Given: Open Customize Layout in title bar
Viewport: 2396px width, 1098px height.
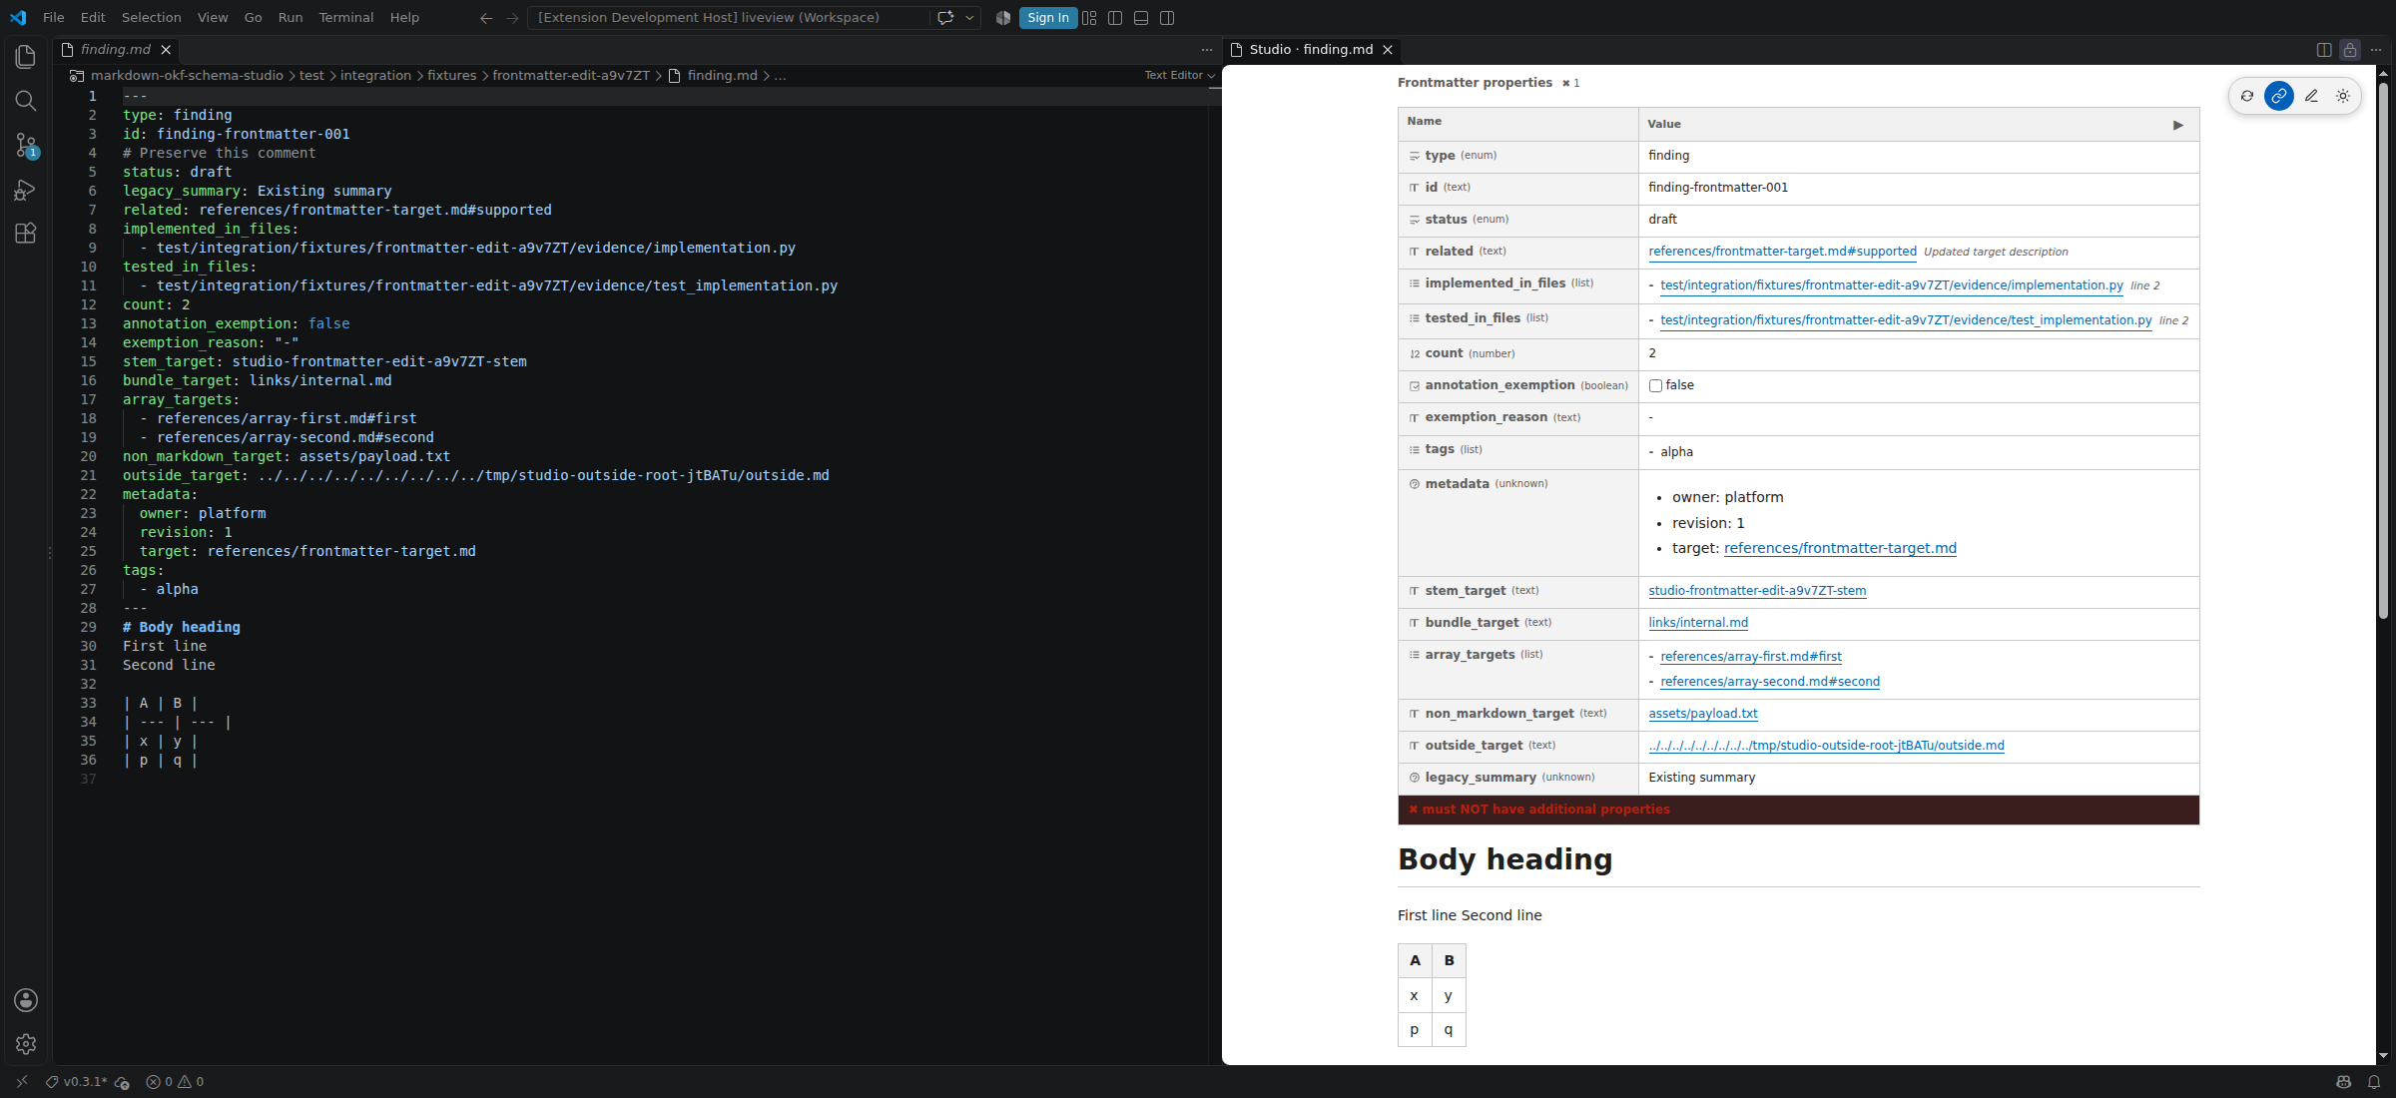Looking at the screenshot, I should (1089, 18).
